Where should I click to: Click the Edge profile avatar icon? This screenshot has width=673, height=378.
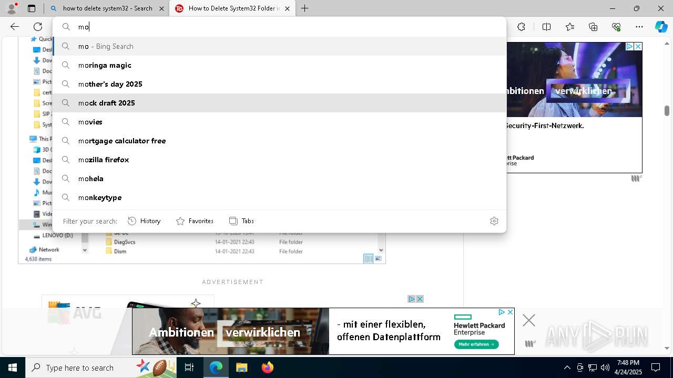12,8
